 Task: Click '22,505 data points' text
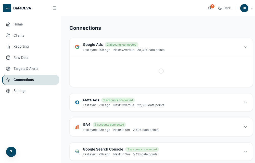pos(151,105)
